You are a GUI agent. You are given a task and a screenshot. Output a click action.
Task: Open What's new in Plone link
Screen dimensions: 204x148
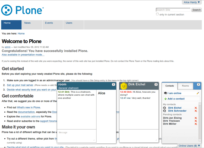(29, 107)
